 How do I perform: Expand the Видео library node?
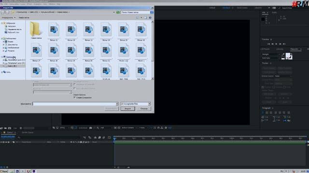pos(3,42)
